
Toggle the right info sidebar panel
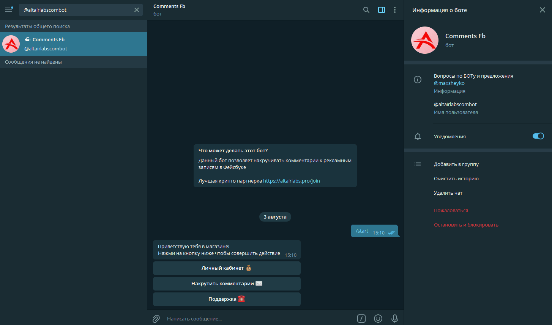click(382, 10)
